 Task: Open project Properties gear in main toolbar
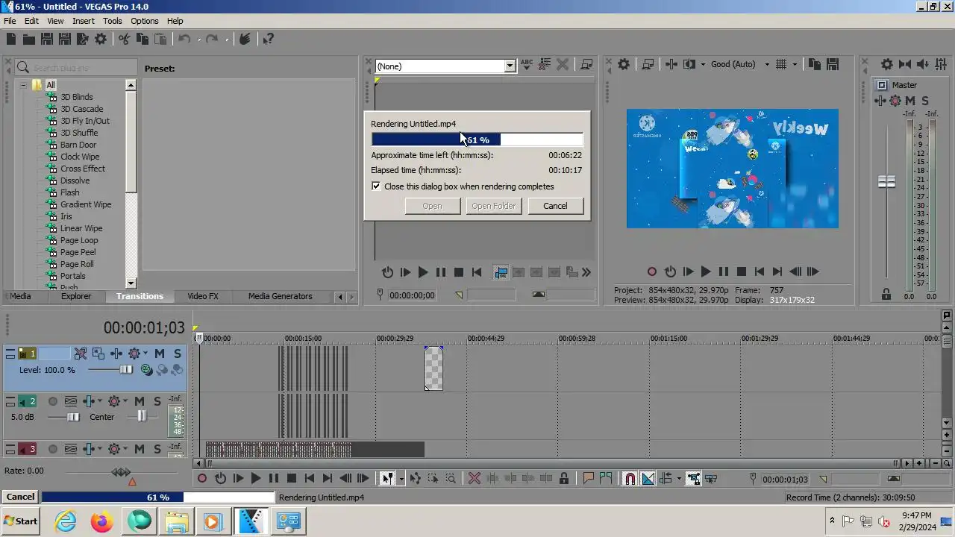(101, 40)
